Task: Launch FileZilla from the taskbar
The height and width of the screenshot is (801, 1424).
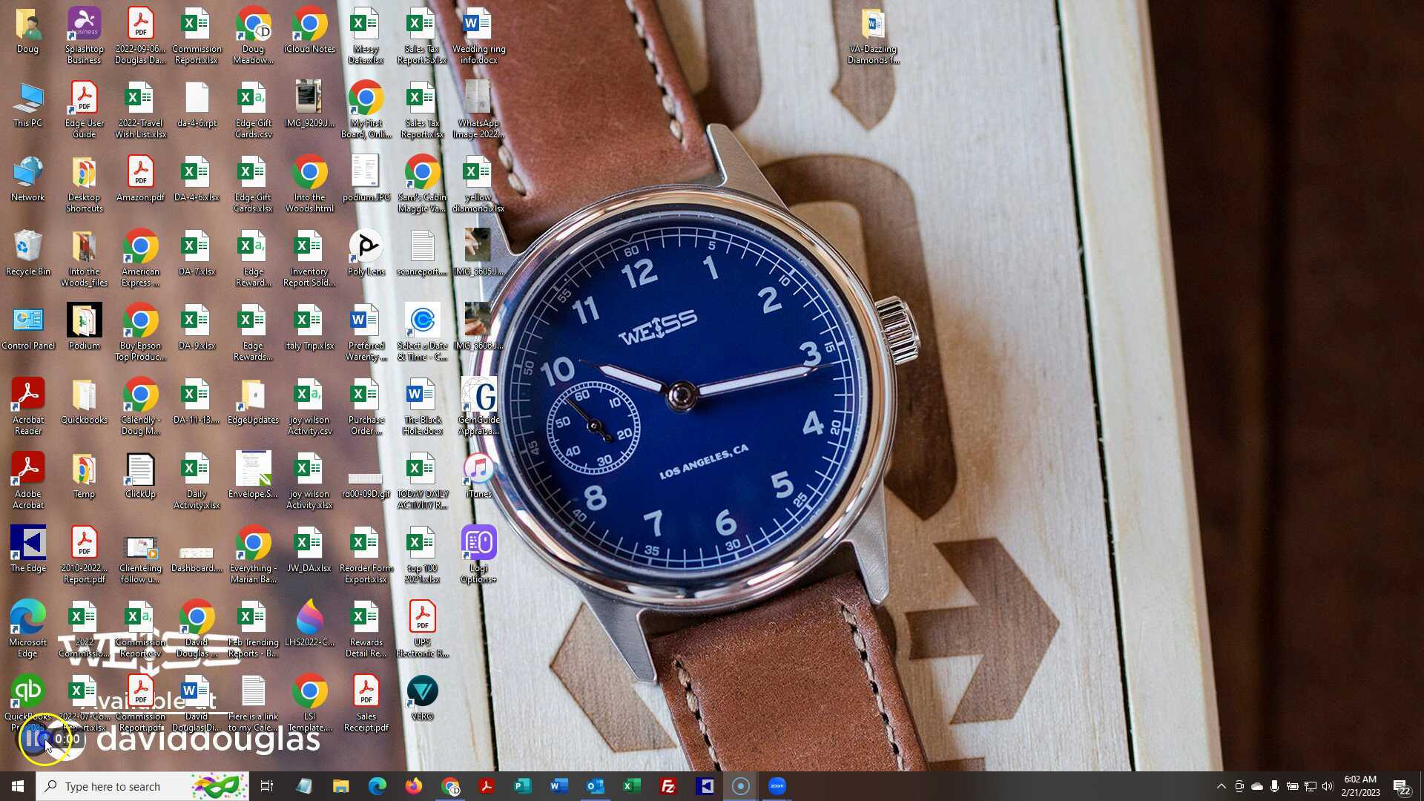Action: [668, 785]
